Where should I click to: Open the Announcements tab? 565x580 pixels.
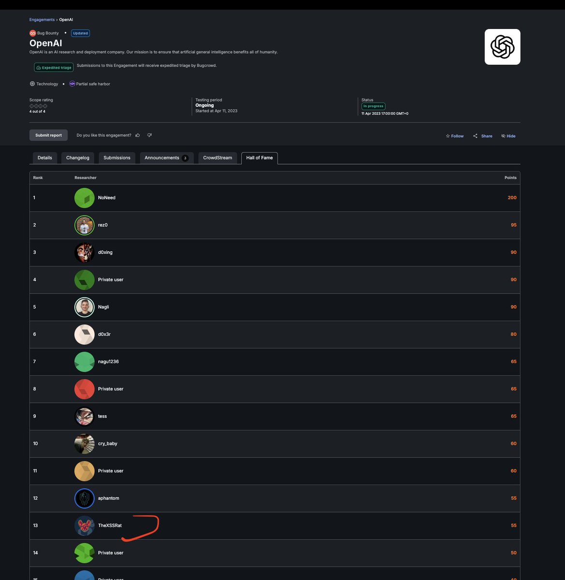167,158
